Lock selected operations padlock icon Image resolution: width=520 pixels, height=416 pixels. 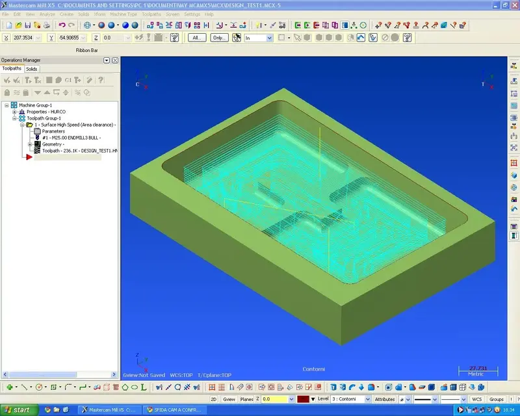coord(7,92)
